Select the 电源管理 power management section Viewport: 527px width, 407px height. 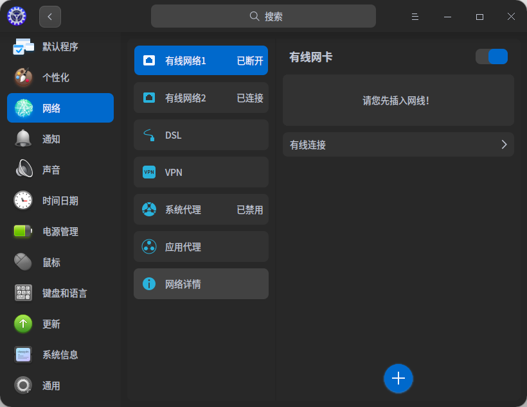click(60, 231)
